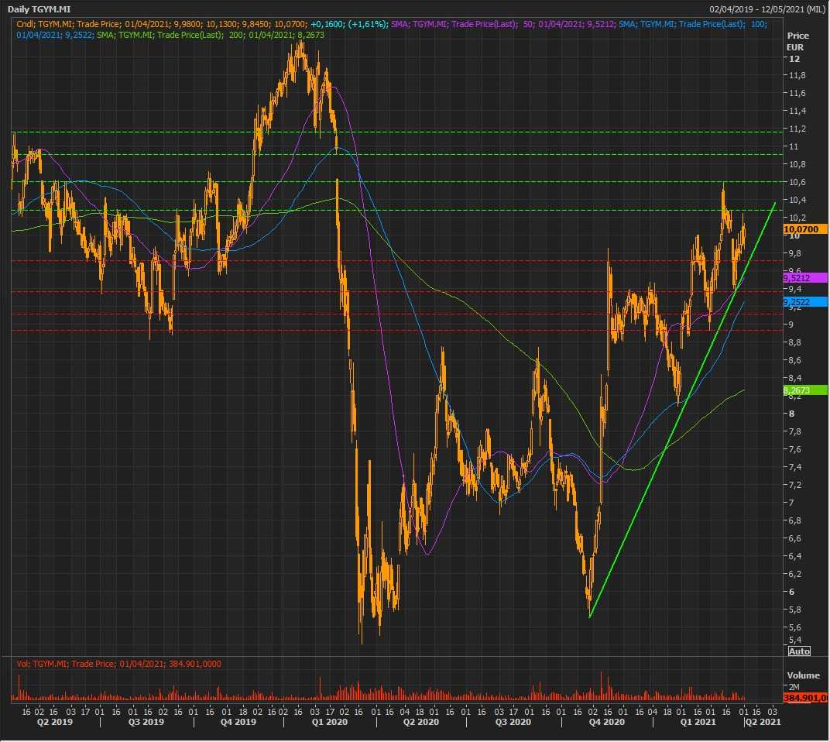Screen dimensions: 830x742
Task: Select the green SMA 200 value tag
Action: pyautogui.click(x=805, y=391)
